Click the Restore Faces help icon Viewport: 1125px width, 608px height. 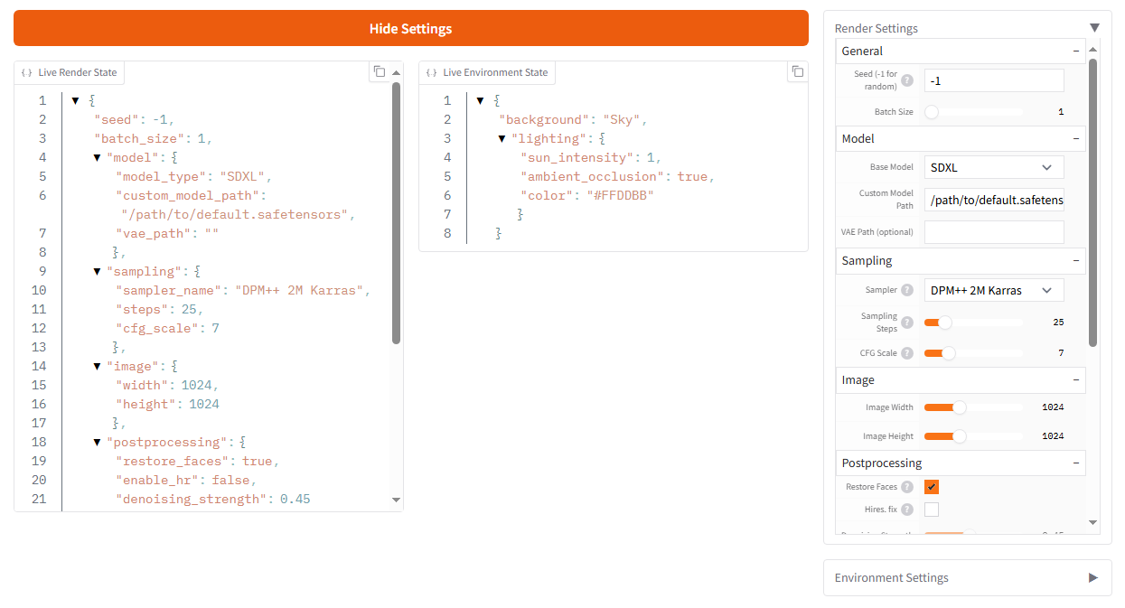pos(907,487)
